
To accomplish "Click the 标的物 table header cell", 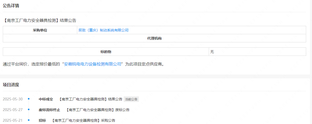I will (106, 52).
